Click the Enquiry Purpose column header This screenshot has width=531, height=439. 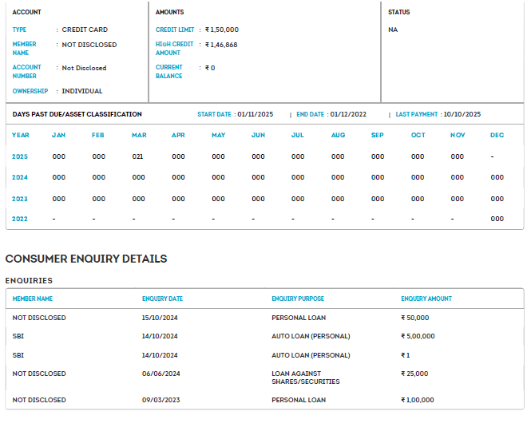[x=298, y=299]
